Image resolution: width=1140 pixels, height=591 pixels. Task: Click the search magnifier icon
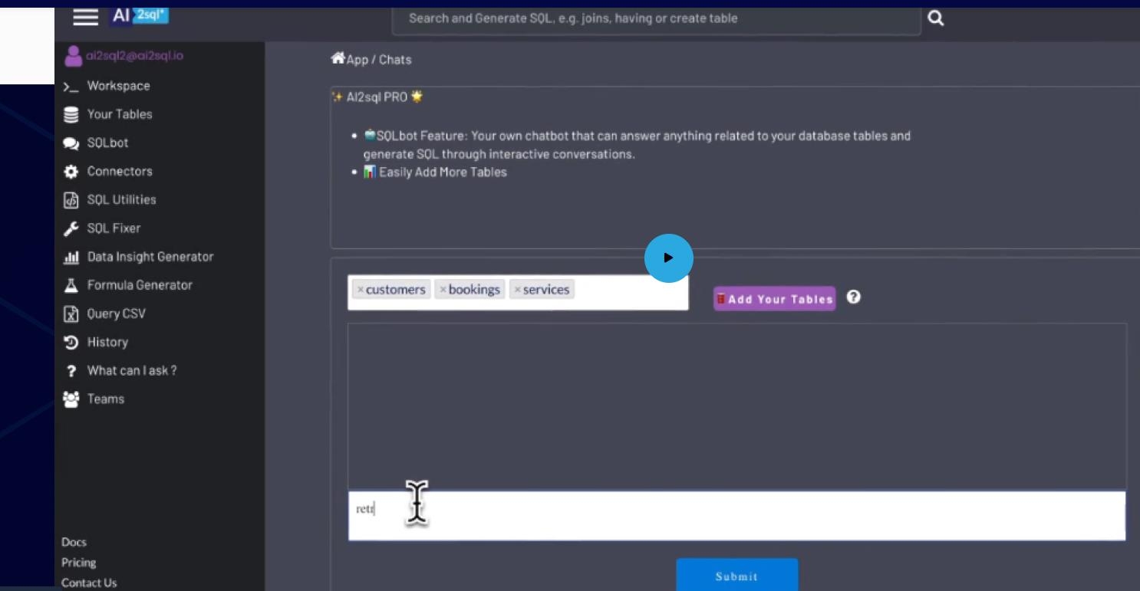935,18
